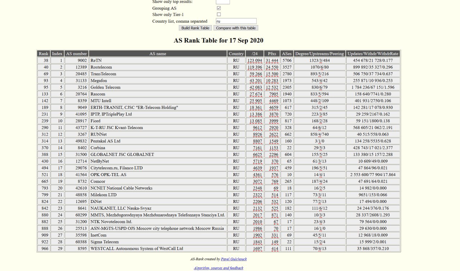
Task: Click the AS Rank Table heading
Action: tap(218, 41)
